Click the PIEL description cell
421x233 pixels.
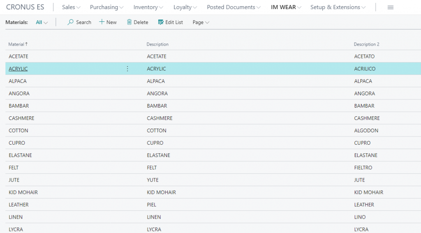point(151,205)
